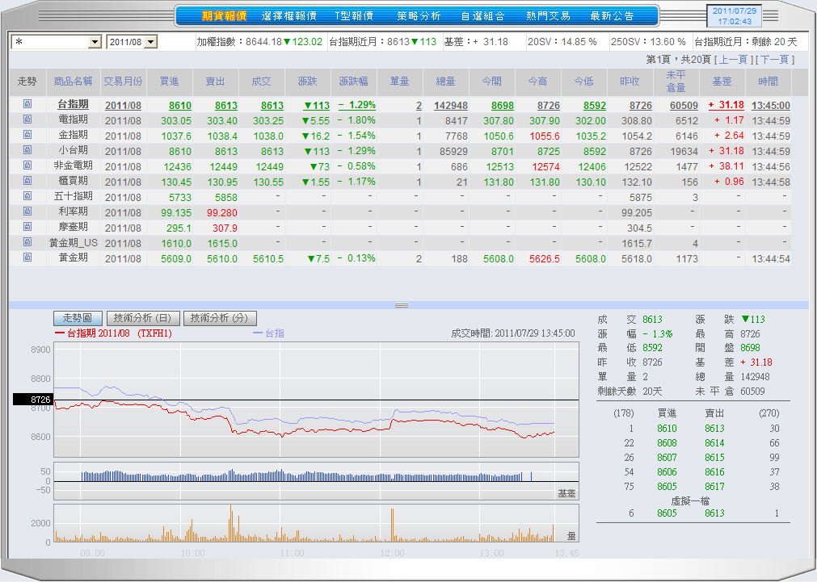Click order book ask price 8614
Screen dimensions: 817x582
coord(714,443)
